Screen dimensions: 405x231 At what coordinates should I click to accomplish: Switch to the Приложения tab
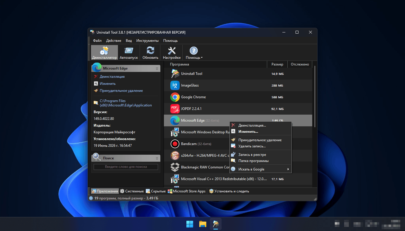coord(105,191)
